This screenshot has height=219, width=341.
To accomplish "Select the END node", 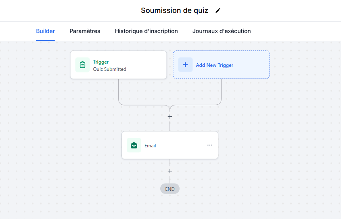I will (x=170, y=189).
